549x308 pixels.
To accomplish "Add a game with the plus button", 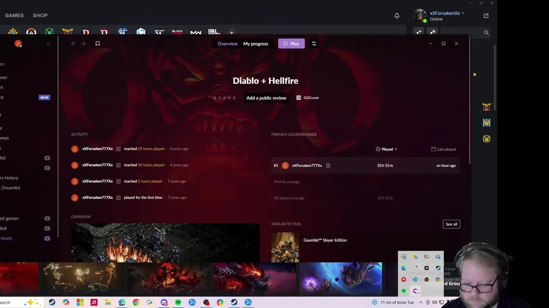I will (232, 33).
